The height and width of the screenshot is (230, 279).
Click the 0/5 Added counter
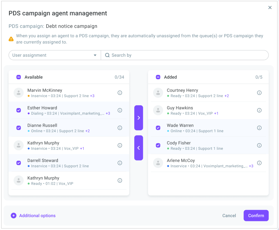coord(259,77)
